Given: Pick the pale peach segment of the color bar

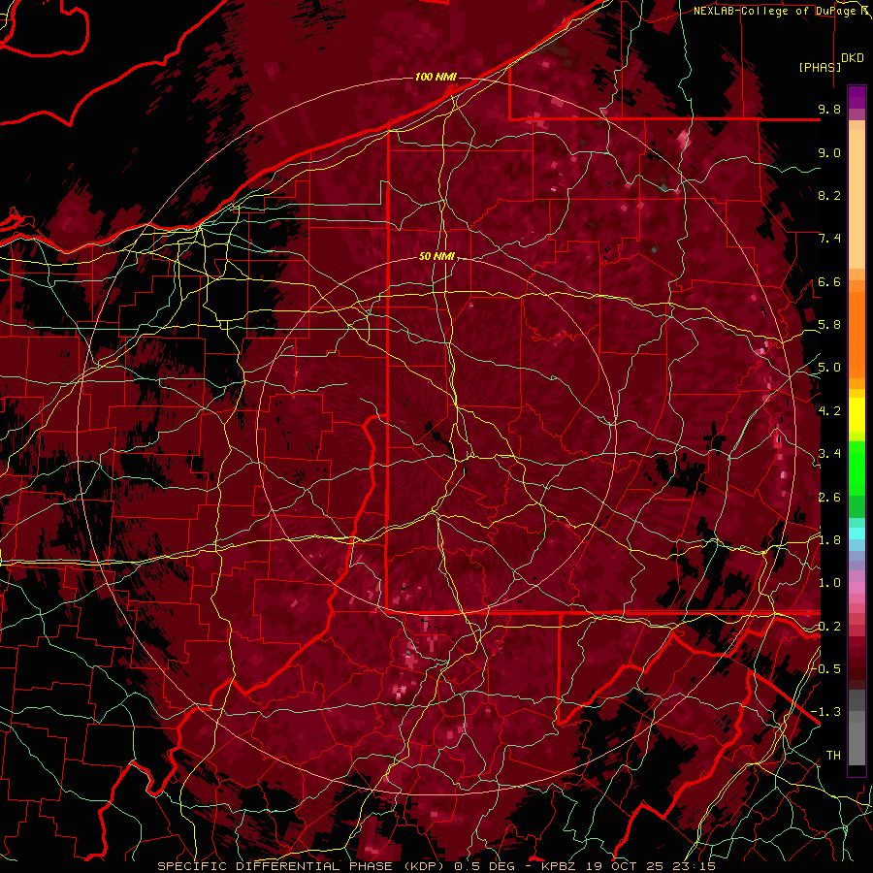Looking at the screenshot, I should [x=857, y=199].
